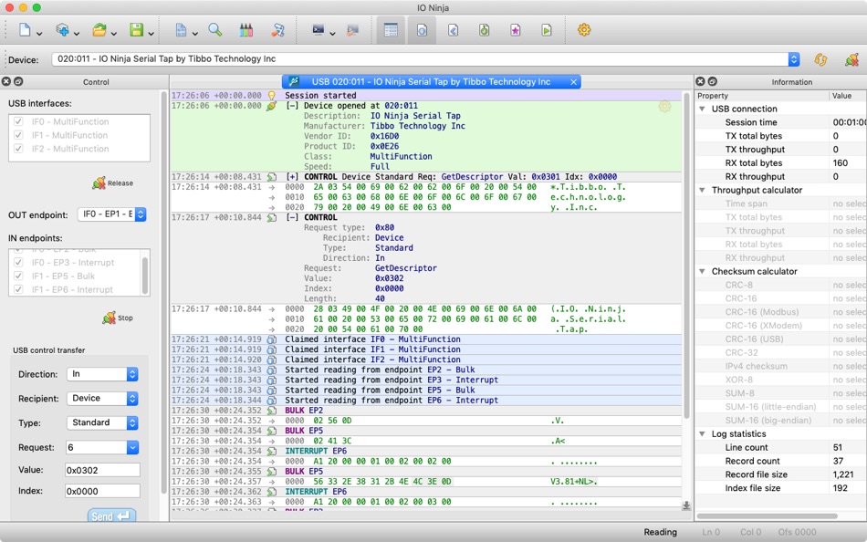Click the Open folder icon in the toolbar
This screenshot has height=542, width=867.
click(x=99, y=30)
